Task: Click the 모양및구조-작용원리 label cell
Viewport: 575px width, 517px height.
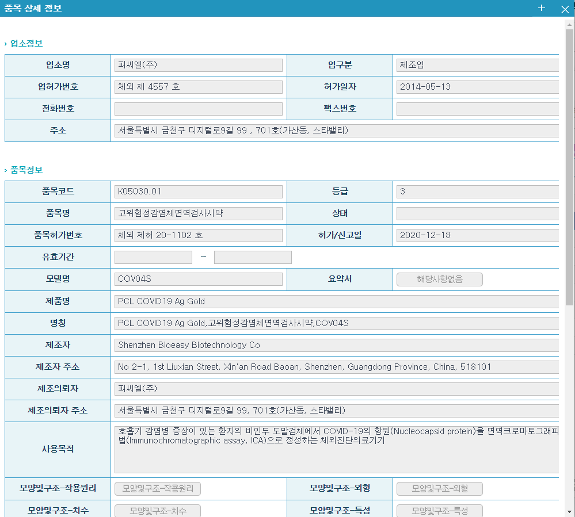Action: [58, 488]
